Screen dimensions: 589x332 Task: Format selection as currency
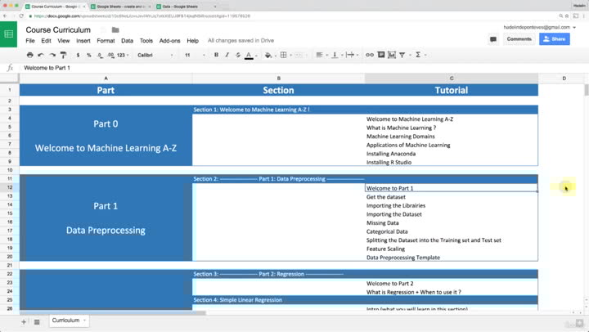coord(78,55)
